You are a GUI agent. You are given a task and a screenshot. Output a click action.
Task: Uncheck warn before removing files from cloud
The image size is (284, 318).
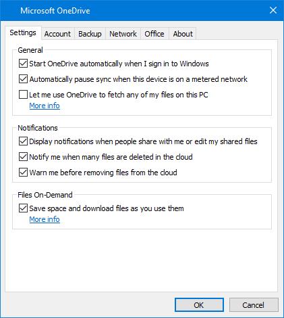pyautogui.click(x=23, y=173)
